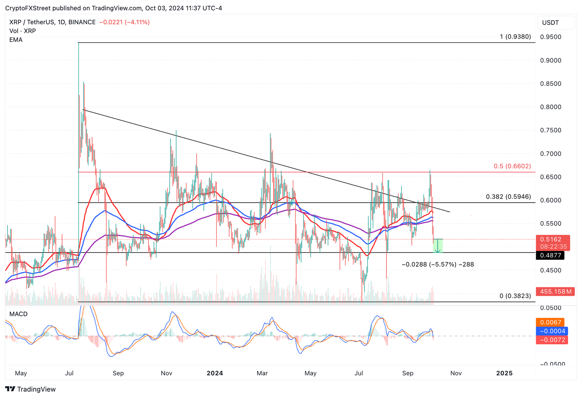The width and height of the screenshot is (582, 398).
Task: Click the 2024 marker on time axis
Action: (214, 373)
